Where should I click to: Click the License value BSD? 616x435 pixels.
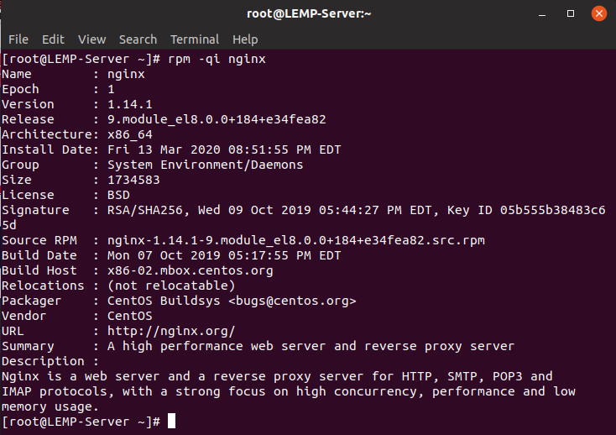118,196
